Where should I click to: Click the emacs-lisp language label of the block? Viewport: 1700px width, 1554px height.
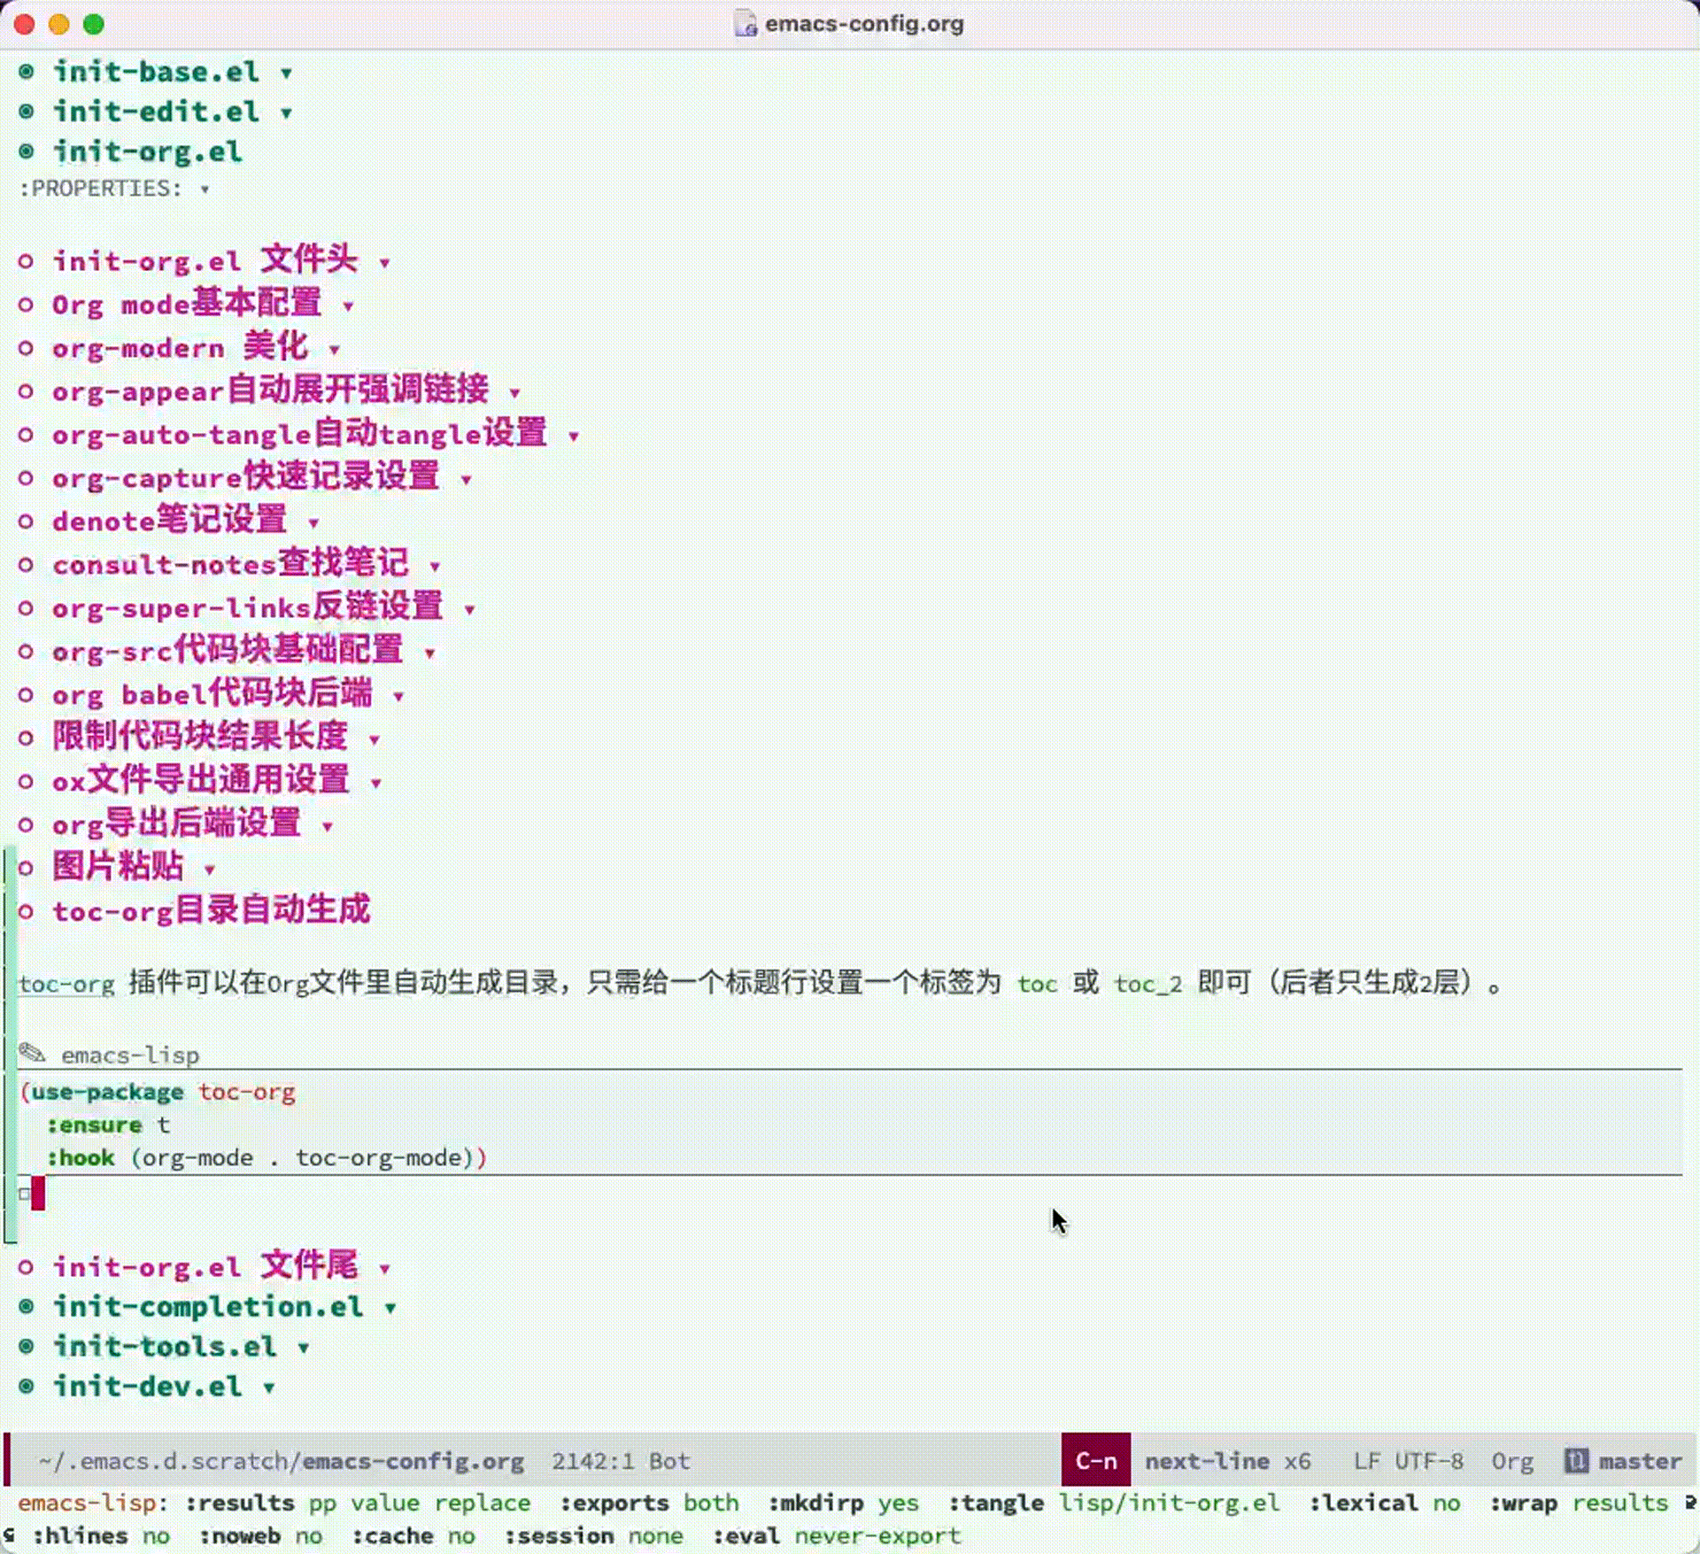(130, 1055)
